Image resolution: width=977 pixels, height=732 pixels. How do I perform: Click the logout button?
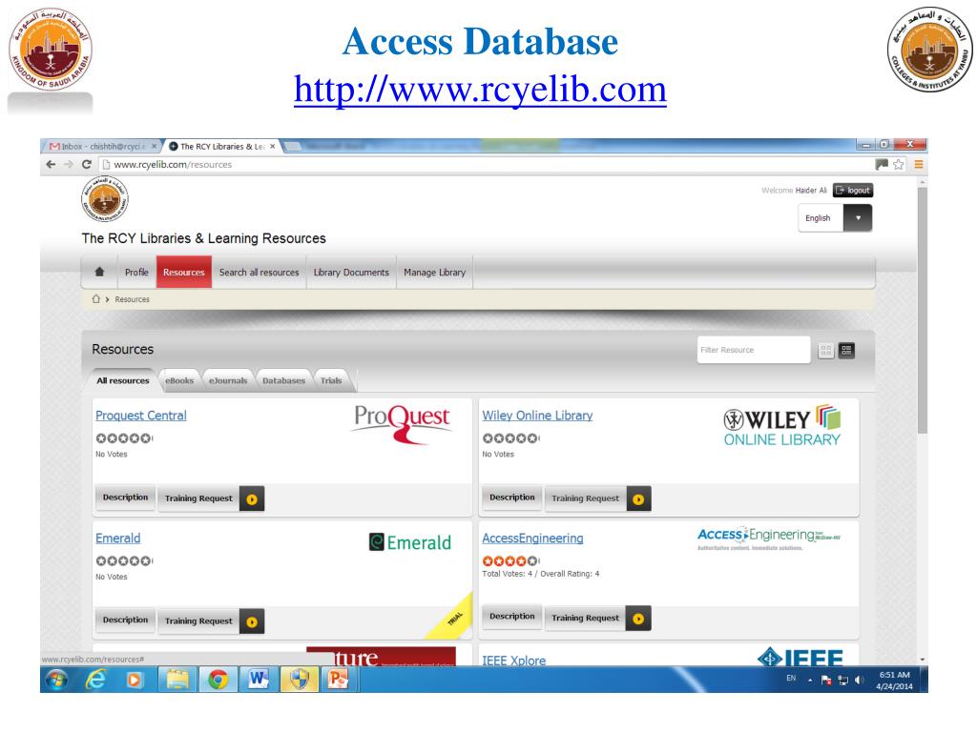[x=853, y=191]
